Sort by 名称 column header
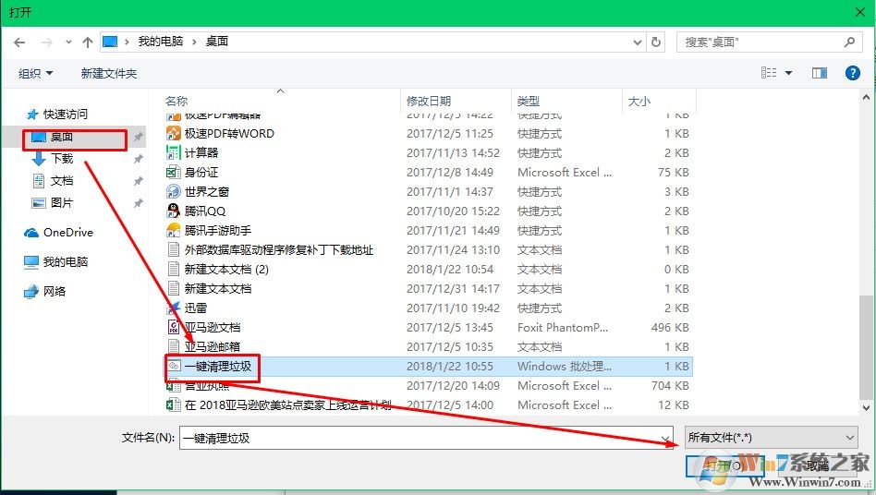 coord(176,101)
